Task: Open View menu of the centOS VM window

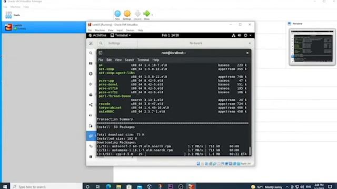Action: pyautogui.click(x=111, y=30)
